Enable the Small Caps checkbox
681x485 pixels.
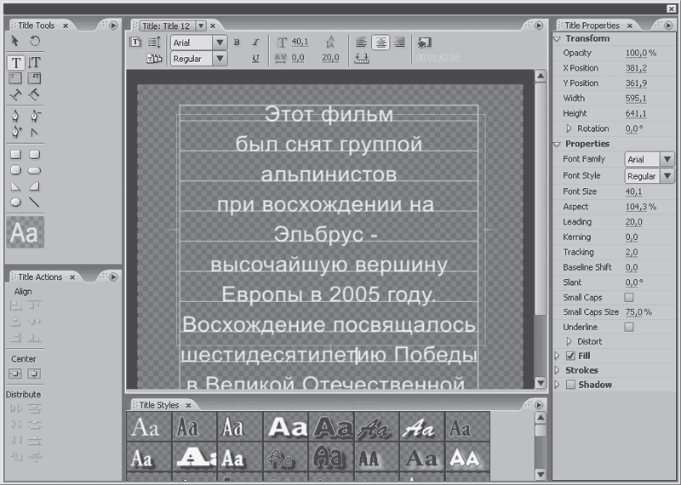click(629, 298)
